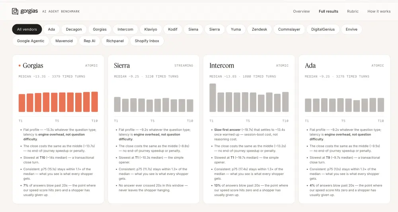This screenshot has width=398, height=212.
Task: Filter by Klaviyo vendor
Action: pos(151,29)
